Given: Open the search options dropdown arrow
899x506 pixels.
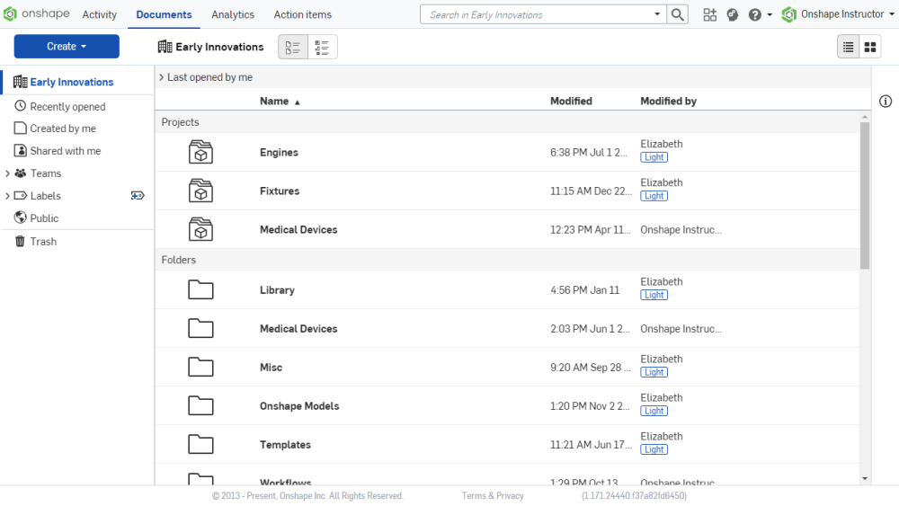Looking at the screenshot, I should (657, 14).
